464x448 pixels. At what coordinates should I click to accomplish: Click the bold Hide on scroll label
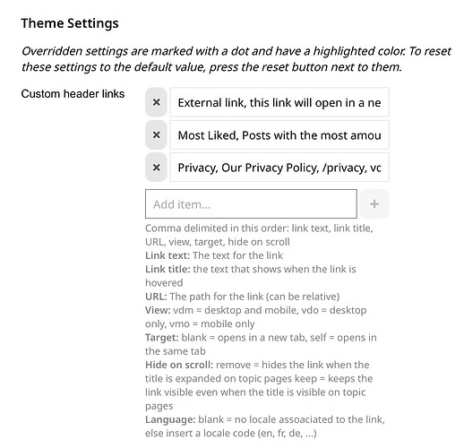point(179,365)
